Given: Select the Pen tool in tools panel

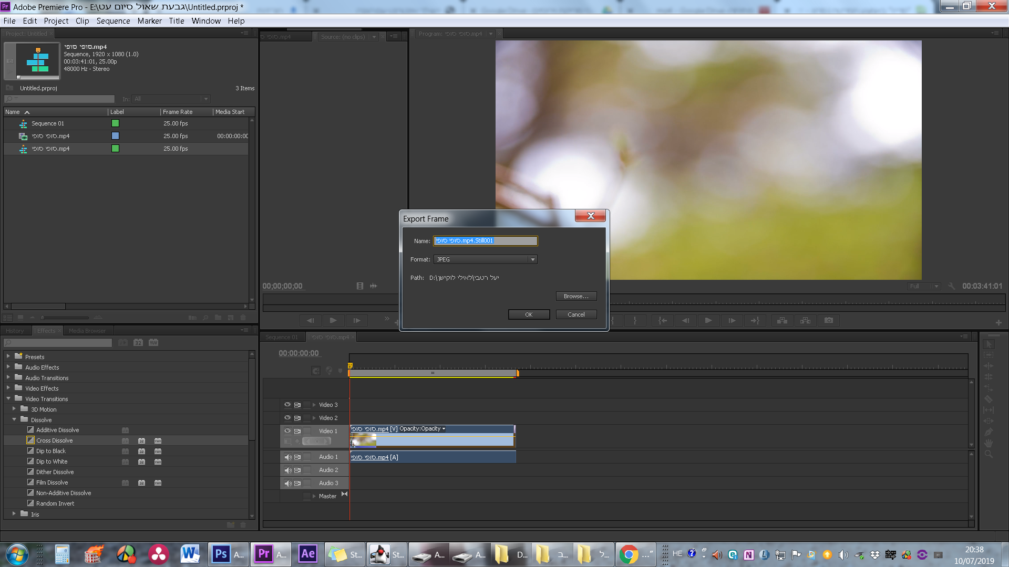Looking at the screenshot, I should point(989,432).
